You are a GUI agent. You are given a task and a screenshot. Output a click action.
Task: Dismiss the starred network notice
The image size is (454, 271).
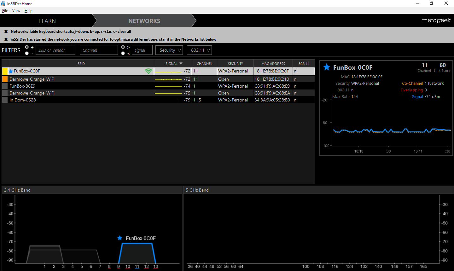6,39
